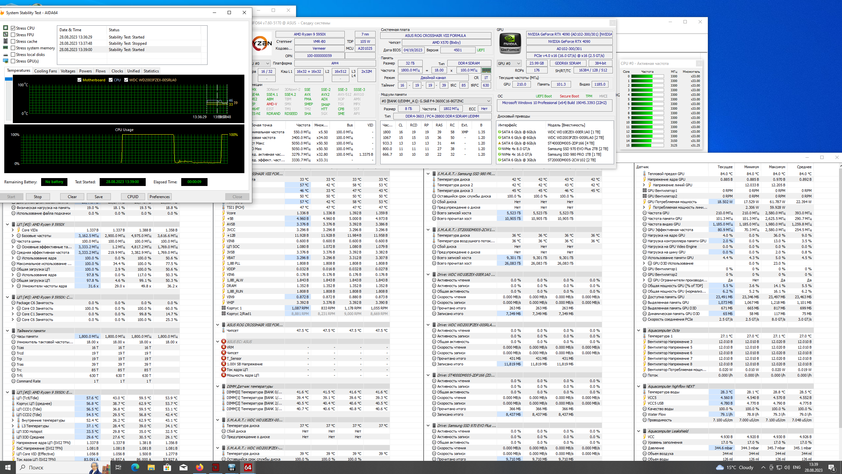
Task: Open Task View on taskbar
Action: 118,467
